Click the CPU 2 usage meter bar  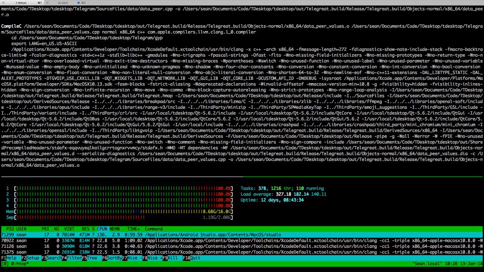coord(123,194)
